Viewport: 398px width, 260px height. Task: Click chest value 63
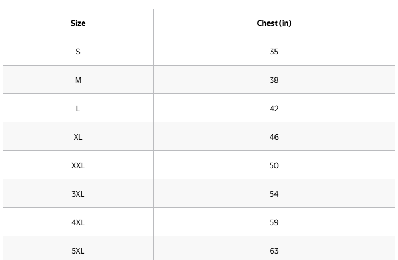coord(274,250)
